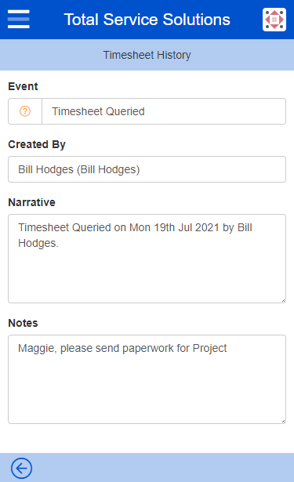
Task: Click inside the Narrative text area
Action: click(147, 259)
